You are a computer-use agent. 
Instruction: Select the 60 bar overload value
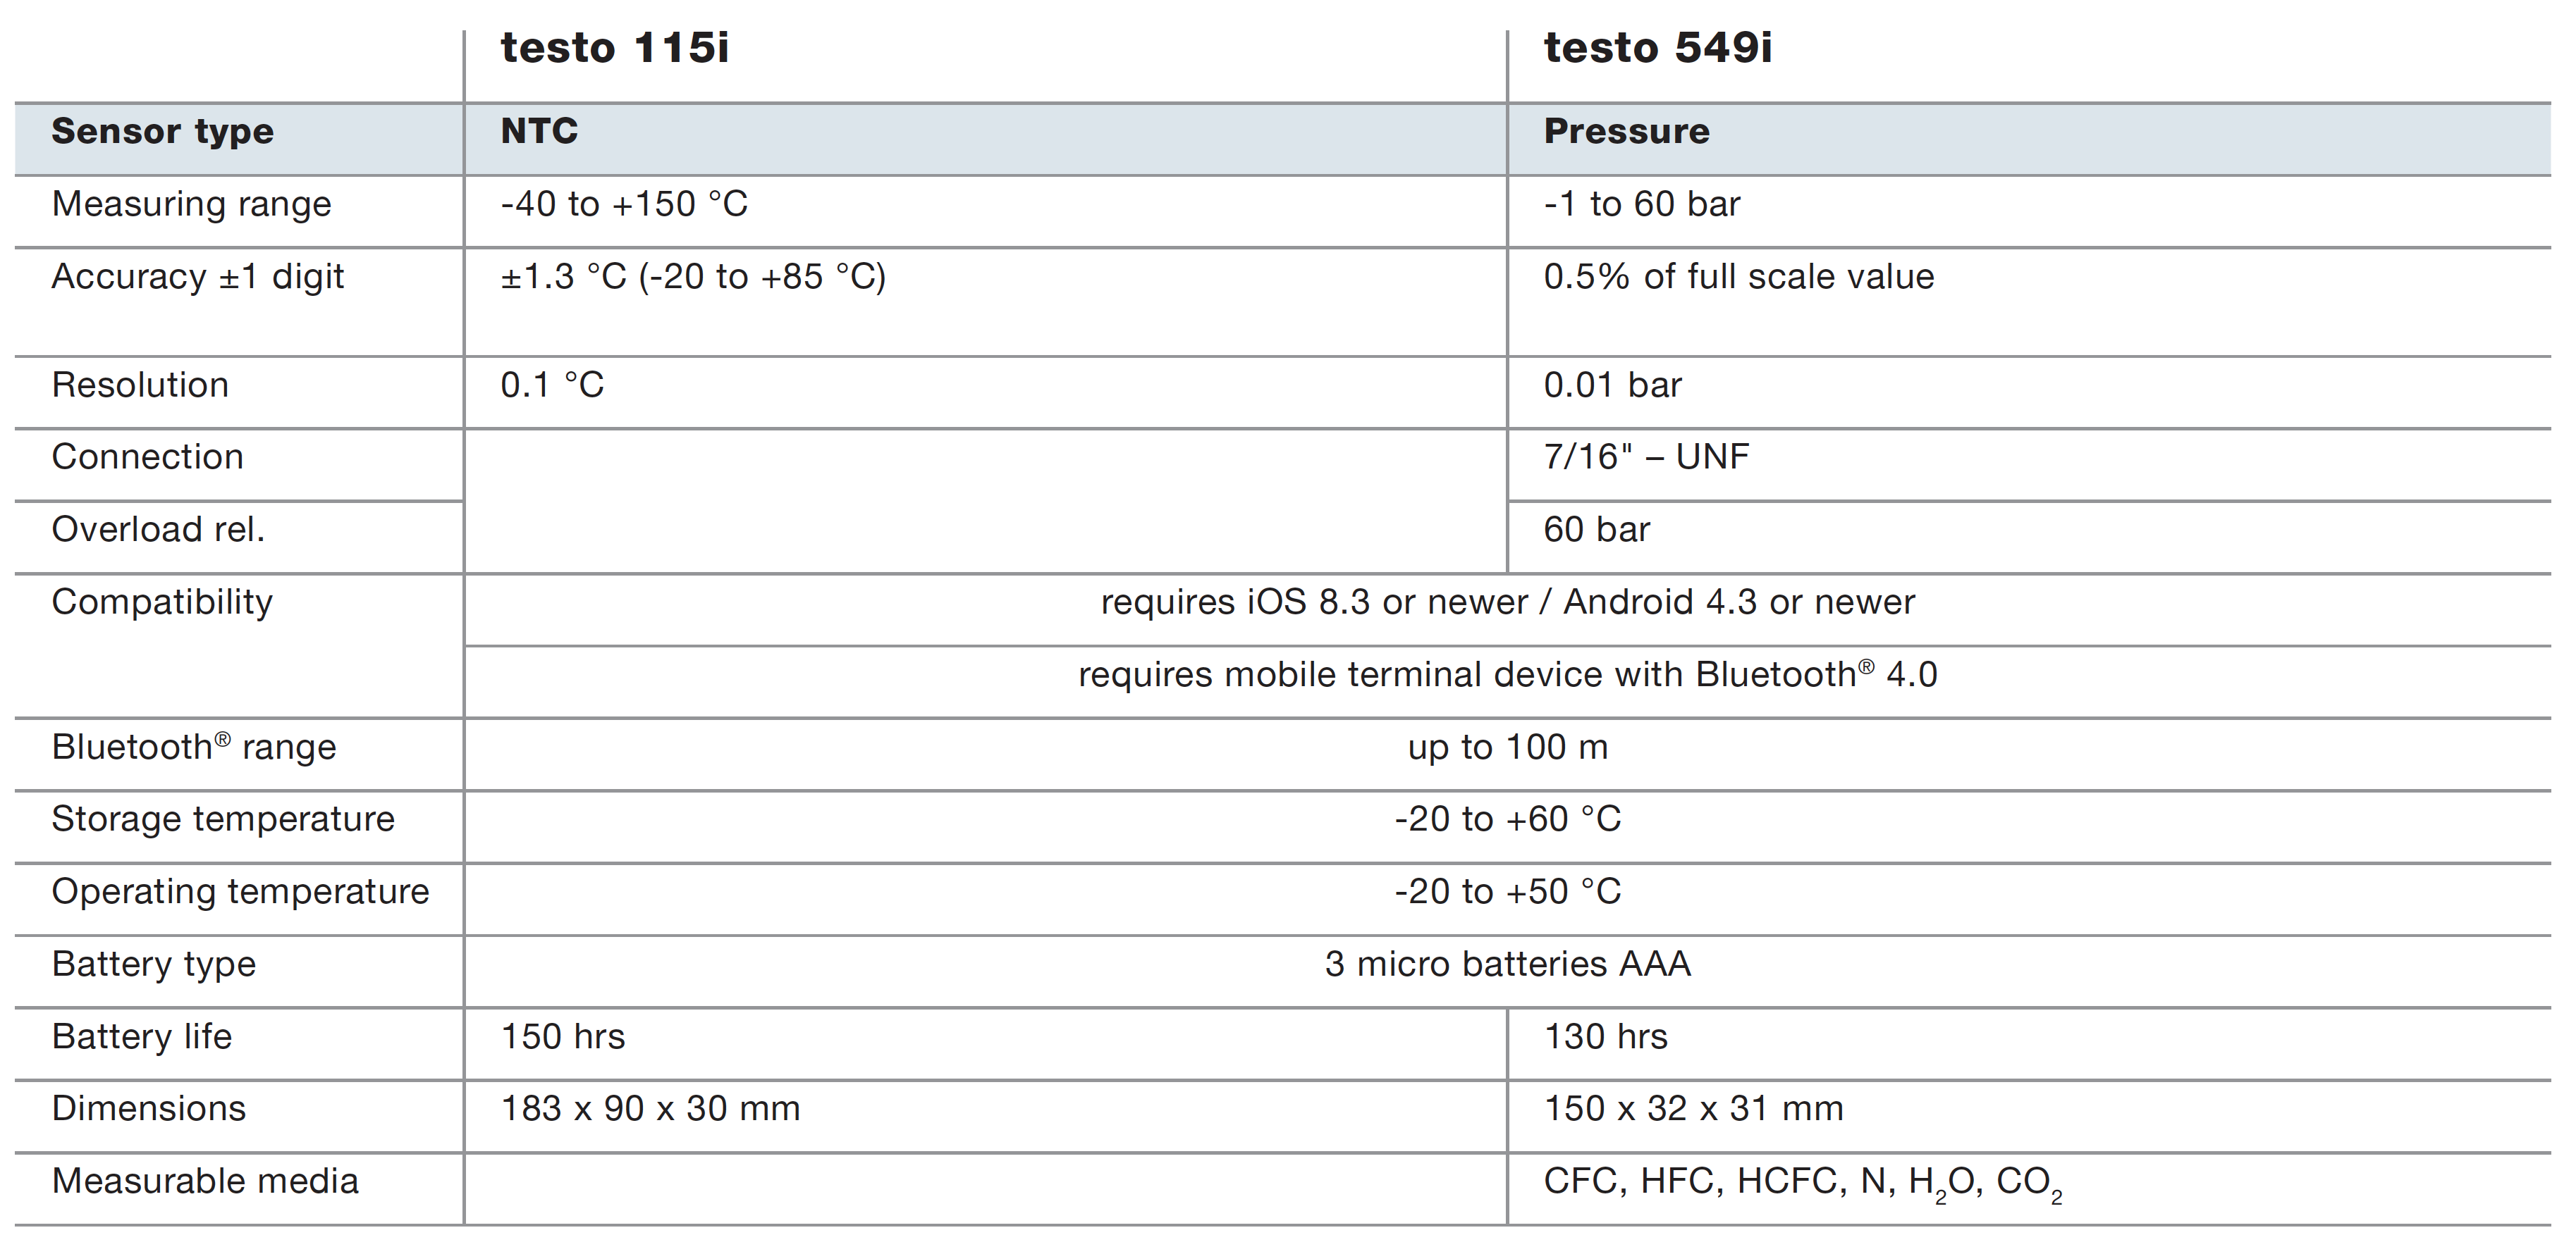pyautogui.click(x=1596, y=530)
